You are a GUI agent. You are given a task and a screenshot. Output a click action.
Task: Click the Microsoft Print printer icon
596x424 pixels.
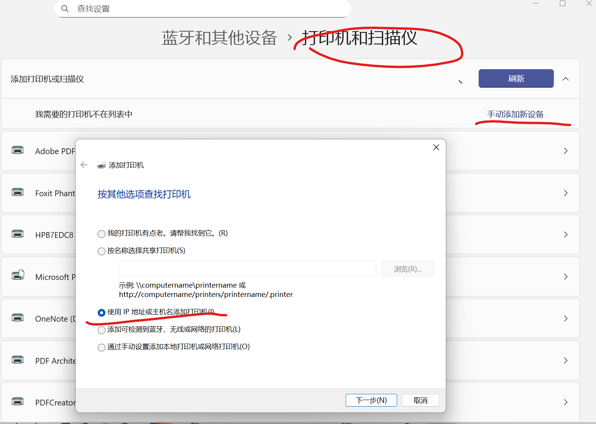point(18,275)
